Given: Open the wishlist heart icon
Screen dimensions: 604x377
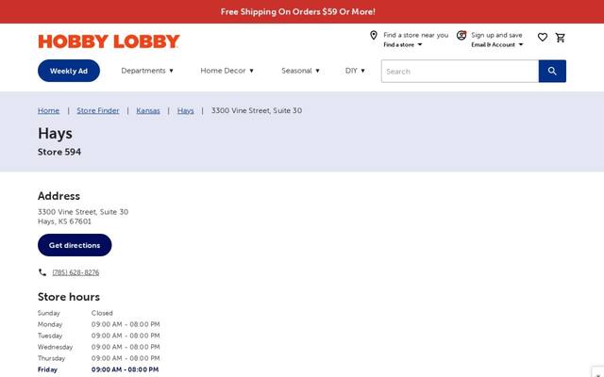Looking at the screenshot, I should pos(543,38).
